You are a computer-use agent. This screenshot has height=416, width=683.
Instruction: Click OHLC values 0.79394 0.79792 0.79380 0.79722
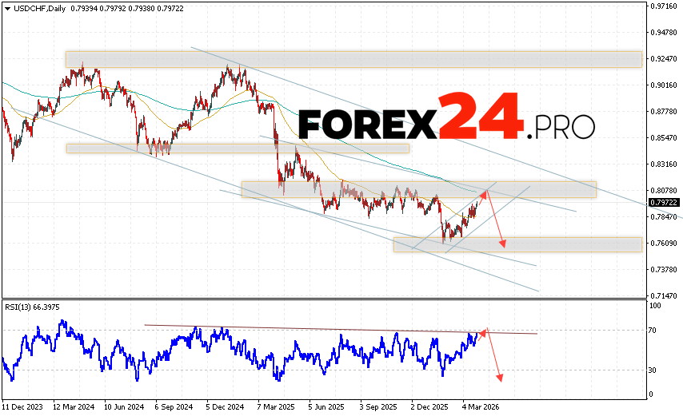[127, 9]
